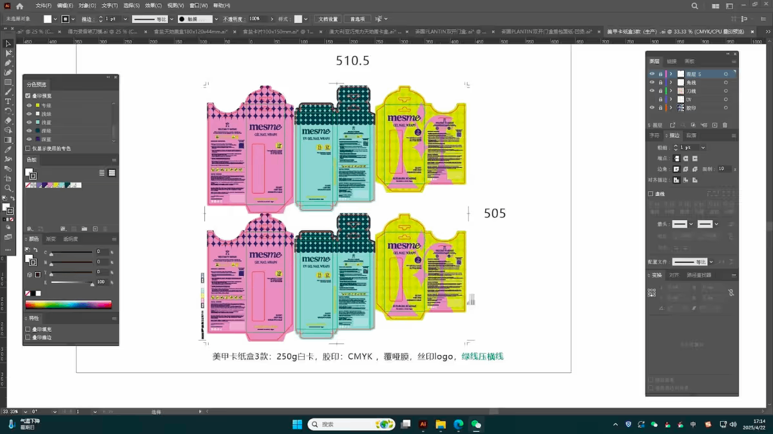This screenshot has height=434, width=773.
Task: Toggle visibility of the 专绿 spot color
Action: 29,105
